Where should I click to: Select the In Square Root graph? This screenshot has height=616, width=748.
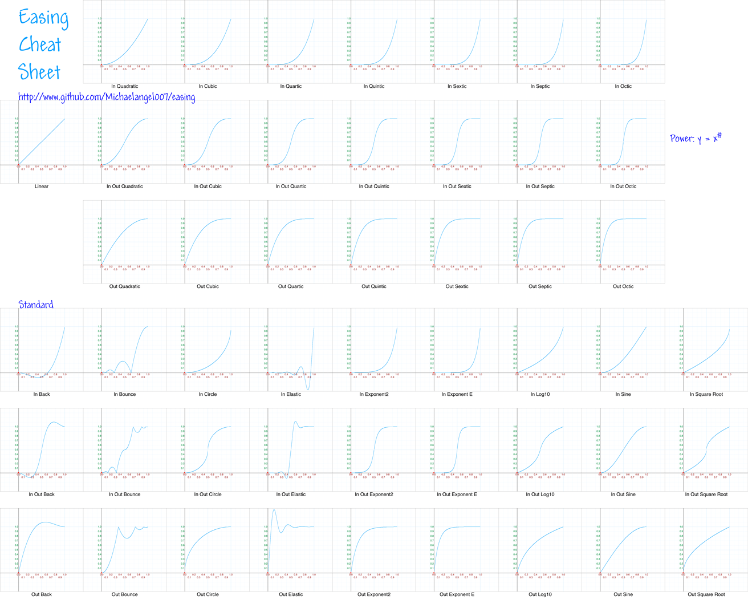[706, 350]
